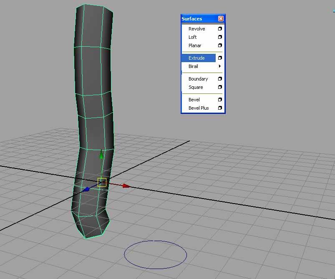
Task: Select the highlighted Extrude entry
Action: click(198, 58)
